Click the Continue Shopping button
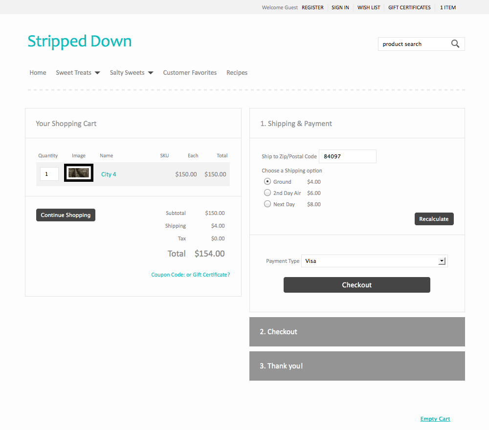The width and height of the screenshot is (489, 430). coord(66,215)
